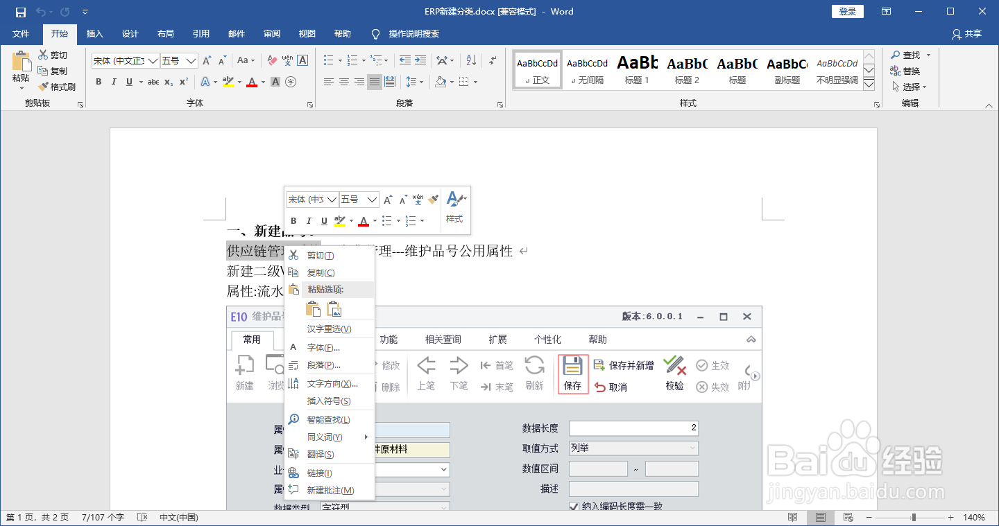Increase paragraph indent in the ribbon
The height and width of the screenshot is (526, 999).
[x=420, y=61]
